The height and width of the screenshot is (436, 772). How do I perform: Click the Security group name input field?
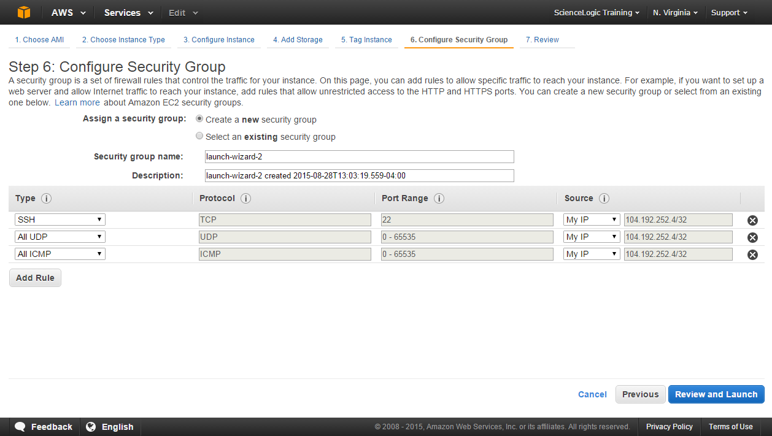360,156
